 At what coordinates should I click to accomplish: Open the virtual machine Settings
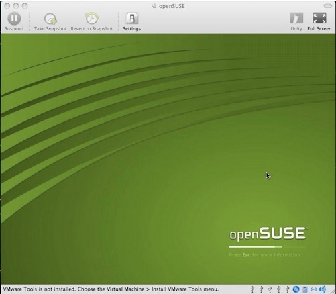pyautogui.click(x=131, y=21)
